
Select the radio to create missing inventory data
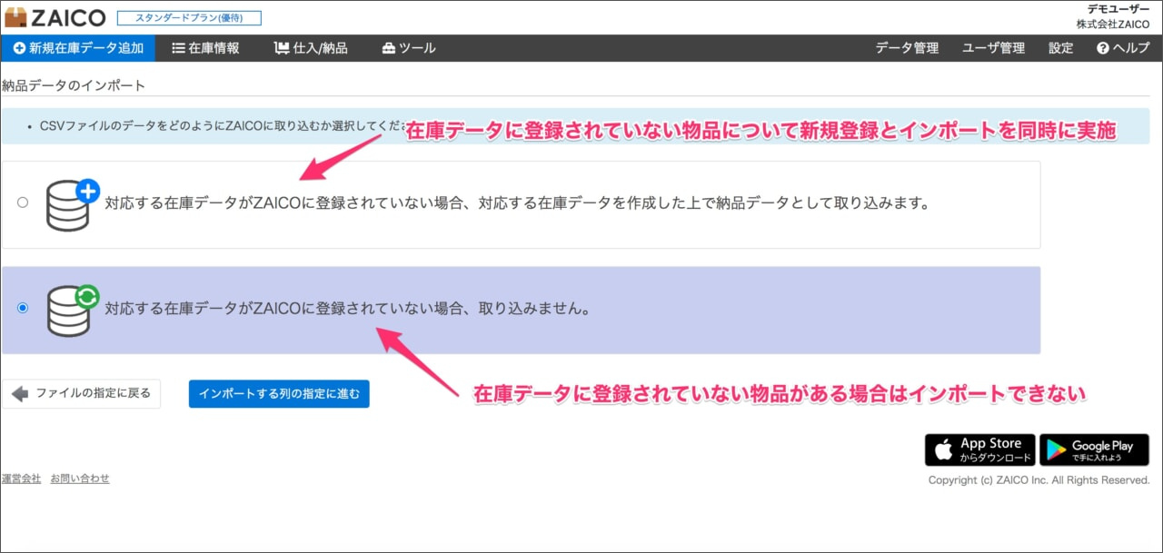click(x=23, y=202)
